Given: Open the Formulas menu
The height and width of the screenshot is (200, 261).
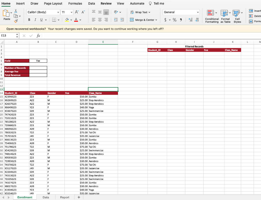Looking at the screenshot, I should coord(75,4).
